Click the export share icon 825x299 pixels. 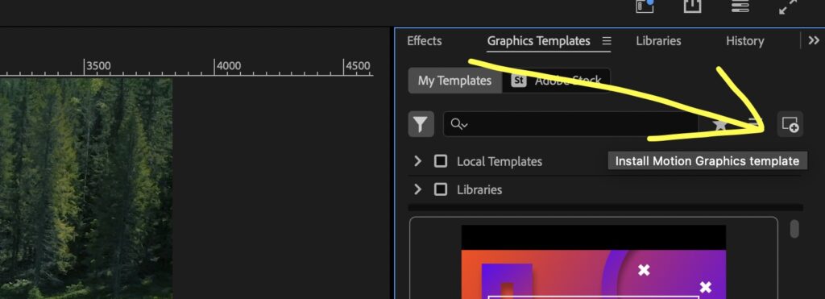click(692, 6)
